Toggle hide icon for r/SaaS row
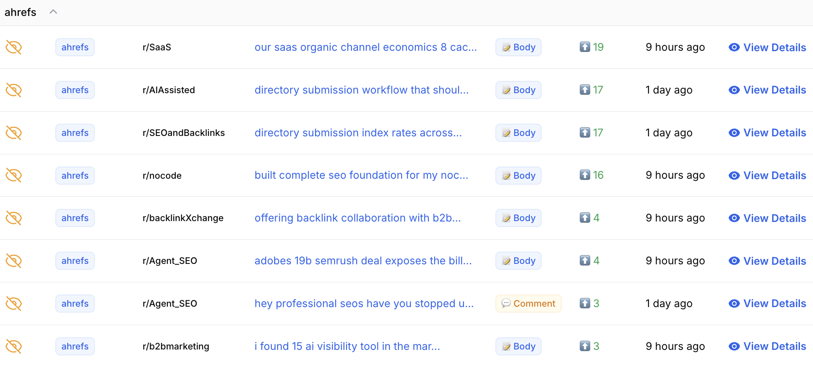 click(x=13, y=47)
